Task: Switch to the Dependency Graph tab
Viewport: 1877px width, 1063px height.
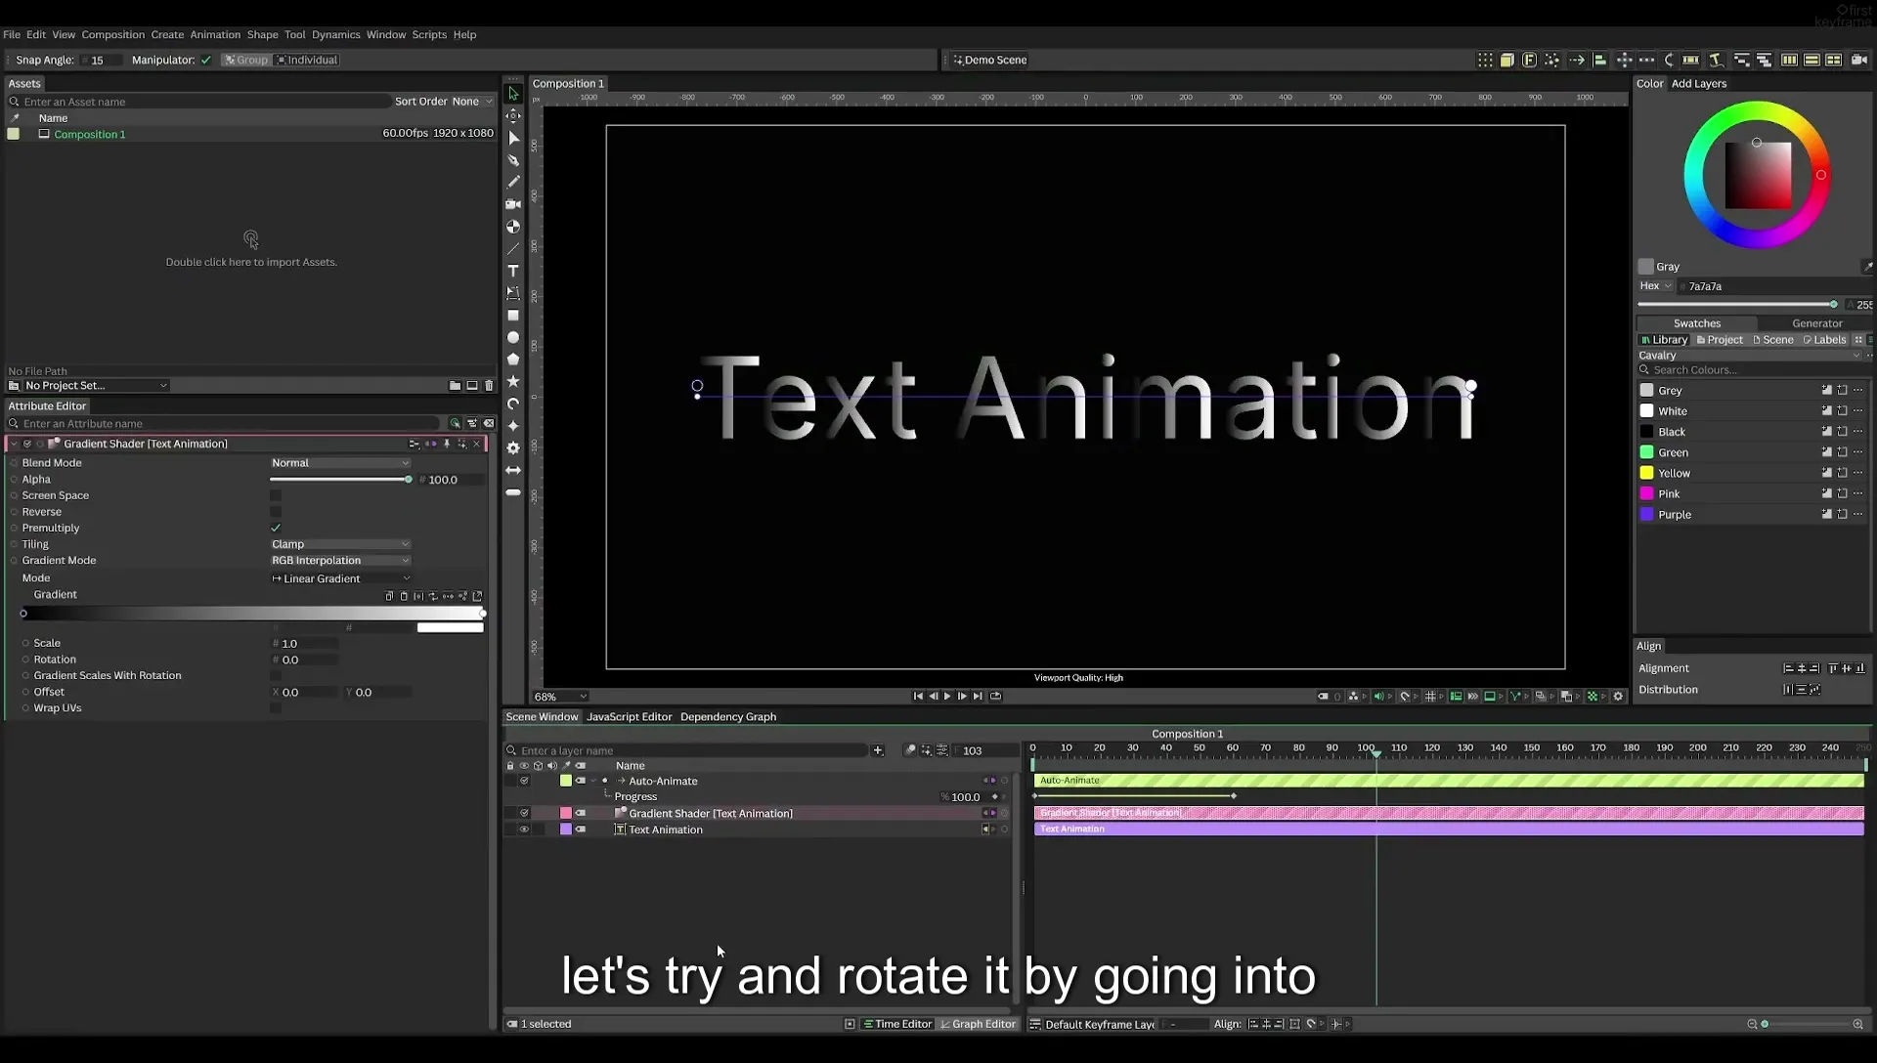Action: pos(728,717)
